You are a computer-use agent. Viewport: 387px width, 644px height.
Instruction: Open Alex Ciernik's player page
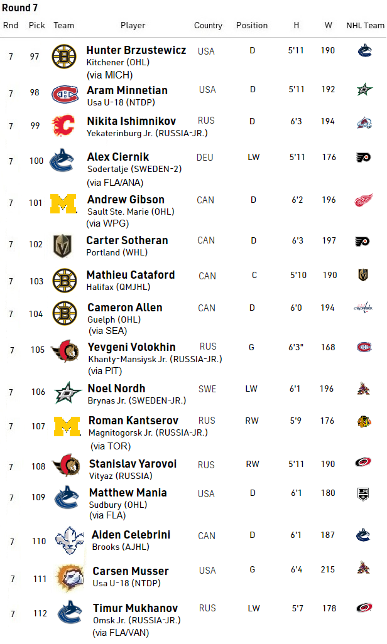[118, 157]
